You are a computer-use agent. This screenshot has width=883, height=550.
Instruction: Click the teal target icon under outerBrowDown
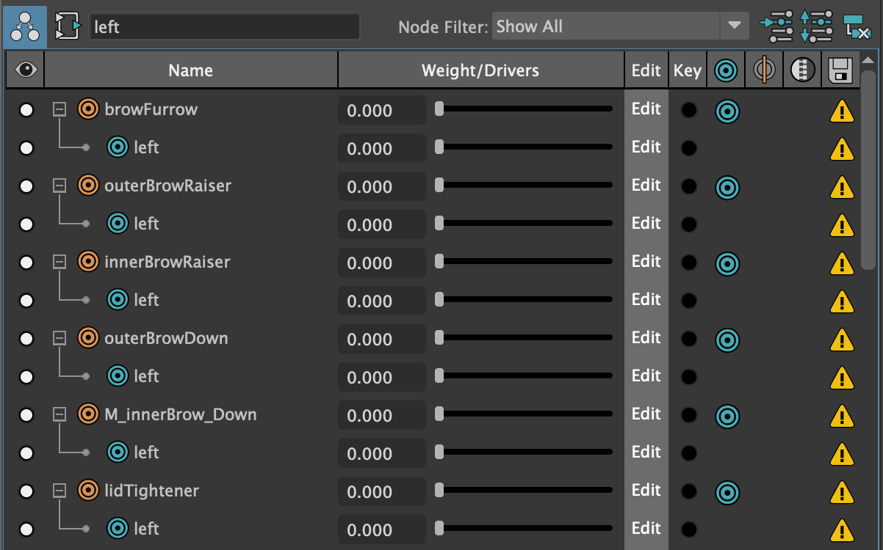[118, 376]
